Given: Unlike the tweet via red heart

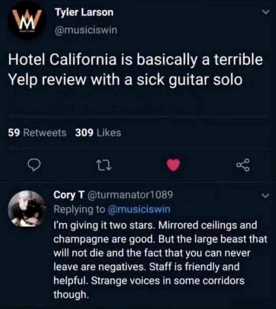Looking at the screenshot, I should tap(173, 165).
